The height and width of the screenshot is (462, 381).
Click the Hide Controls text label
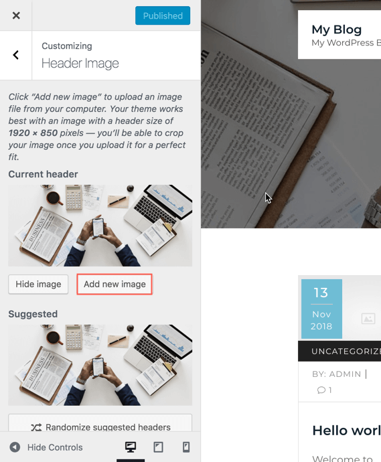pyautogui.click(x=55, y=447)
